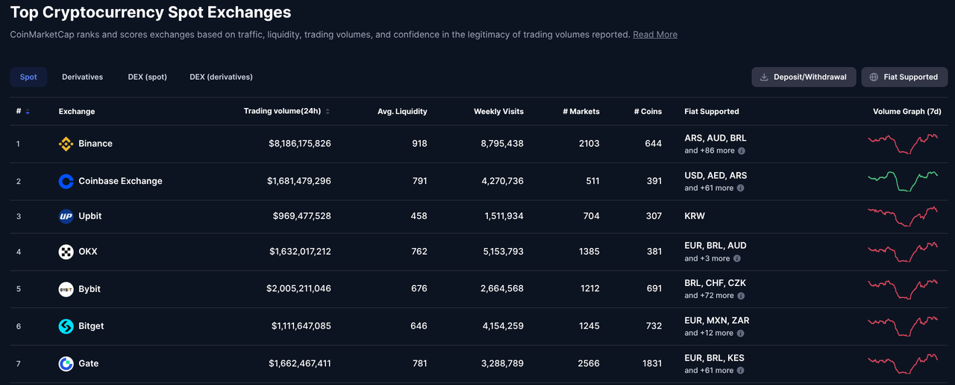The image size is (955, 385).
Task: Click coins count 1831 for Gate
Action: click(x=651, y=363)
